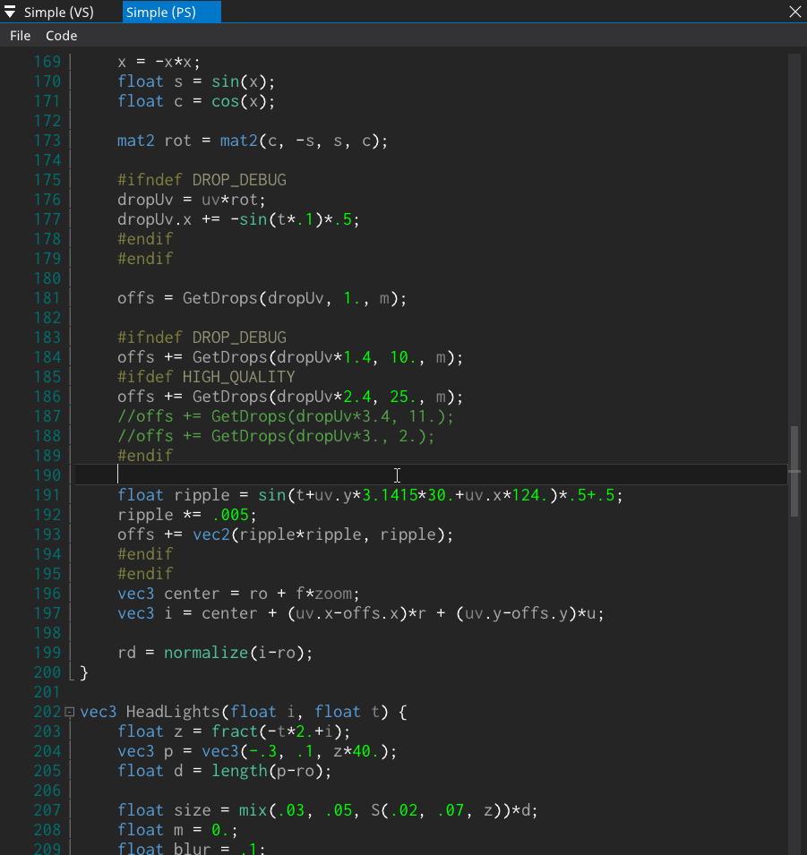807x855 pixels.
Task: Click the vertical scrollbar thumb
Action: 794,471
